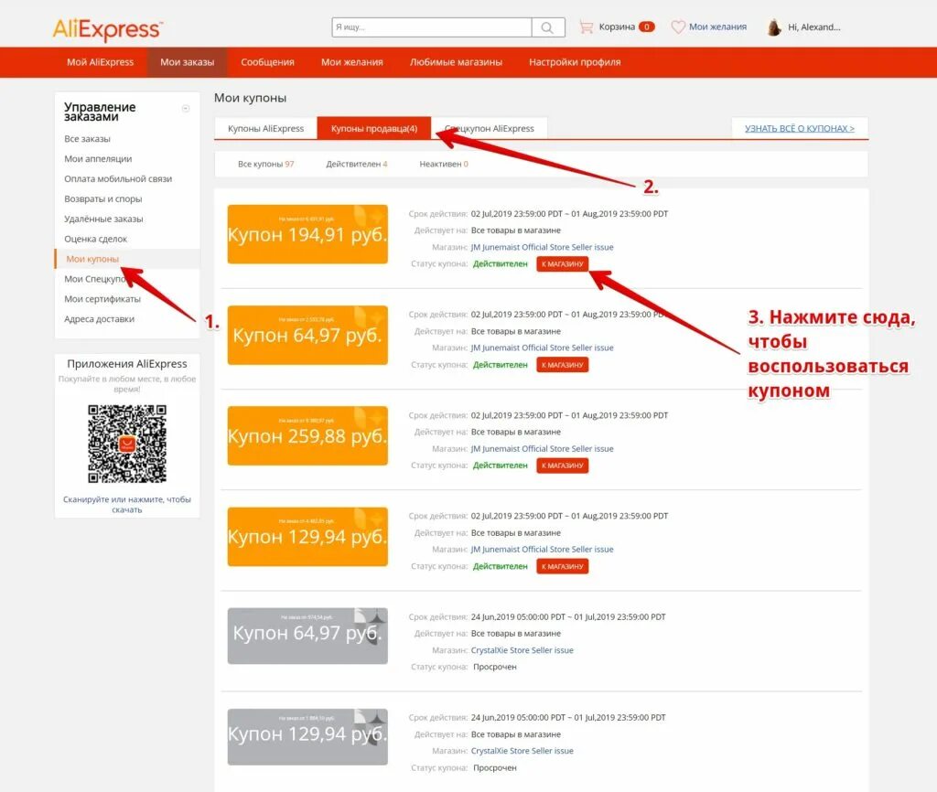Click К МАГАЗИНУ for orange 129,94 руб. coupon
The image size is (937, 792).
pos(563,566)
